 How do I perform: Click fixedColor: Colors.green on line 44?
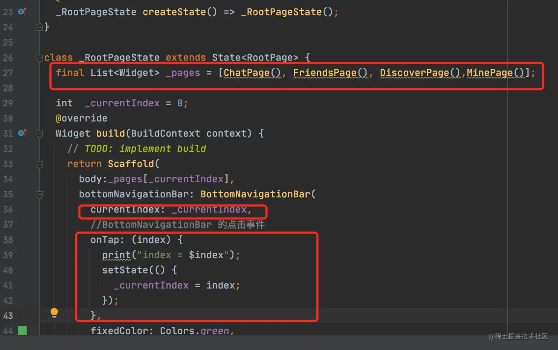pyautogui.click(x=162, y=330)
